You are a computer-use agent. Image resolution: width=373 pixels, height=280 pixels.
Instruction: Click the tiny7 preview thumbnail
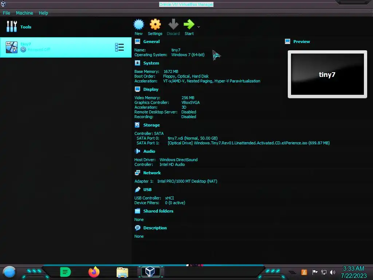click(327, 74)
